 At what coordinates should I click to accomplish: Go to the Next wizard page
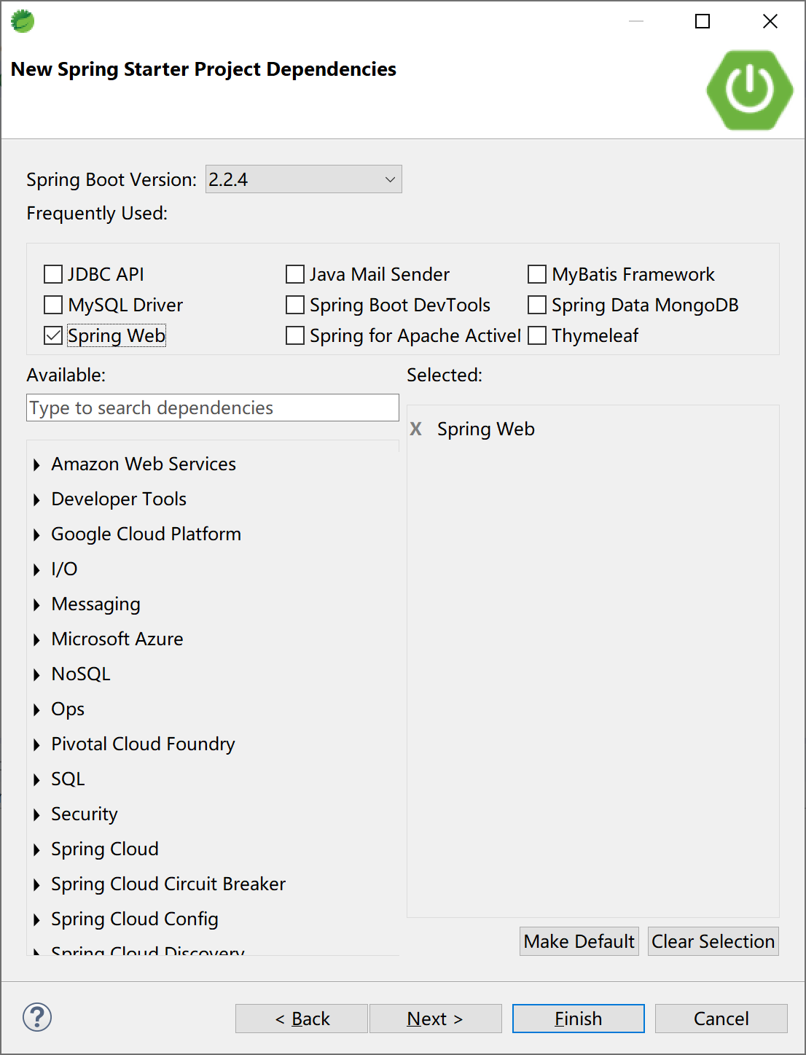coord(435,1019)
